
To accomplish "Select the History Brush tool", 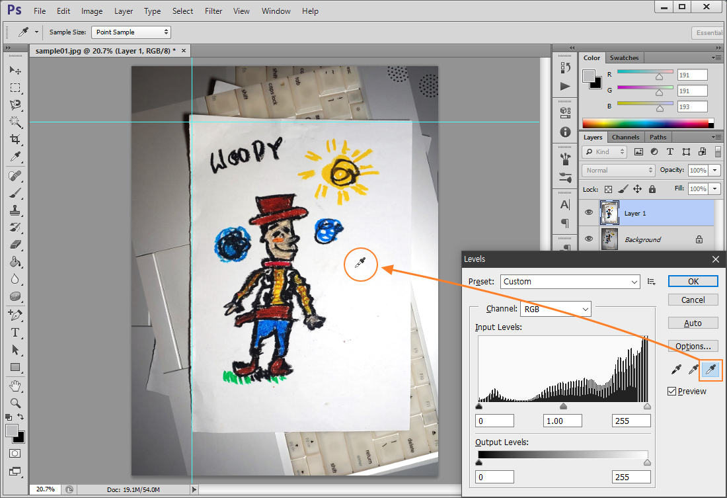I will 15,228.
